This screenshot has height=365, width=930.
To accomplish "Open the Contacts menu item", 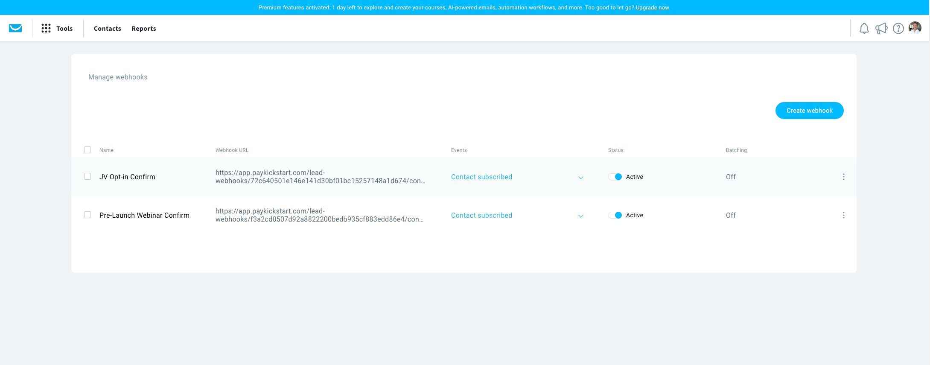I will click(108, 28).
